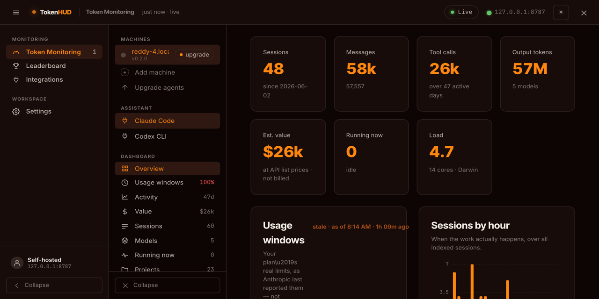Viewport: 599px width, 299px height.
Task: Open Settings in Workspace
Action: (x=54, y=111)
